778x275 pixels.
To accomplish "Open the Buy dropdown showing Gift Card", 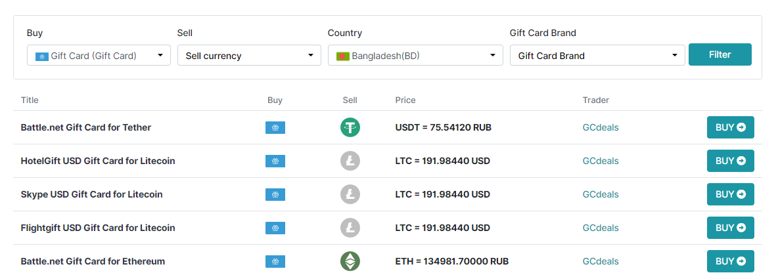I will pos(99,56).
